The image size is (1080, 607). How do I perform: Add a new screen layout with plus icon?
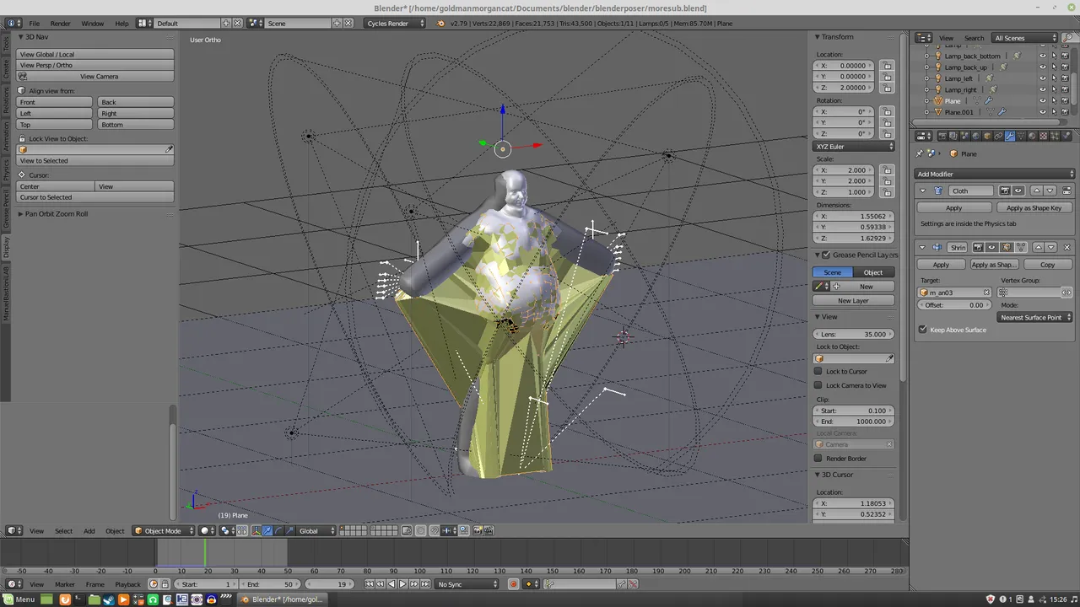click(x=226, y=23)
